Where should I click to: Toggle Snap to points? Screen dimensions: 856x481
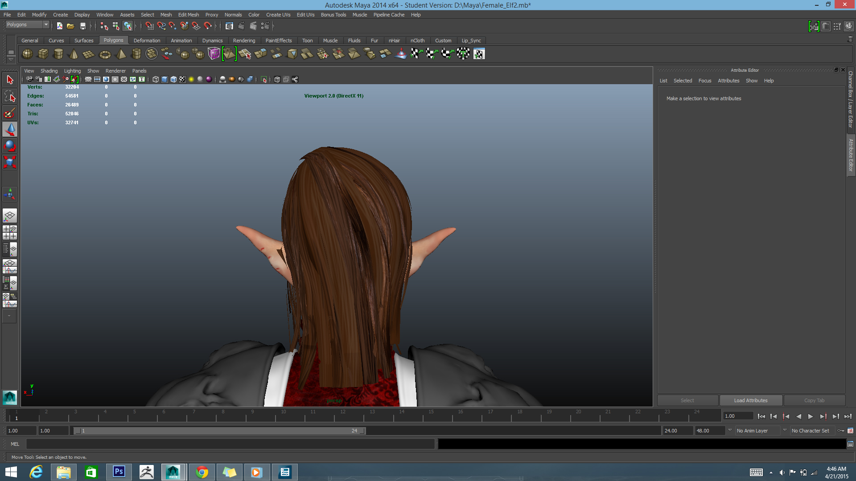[173, 26]
